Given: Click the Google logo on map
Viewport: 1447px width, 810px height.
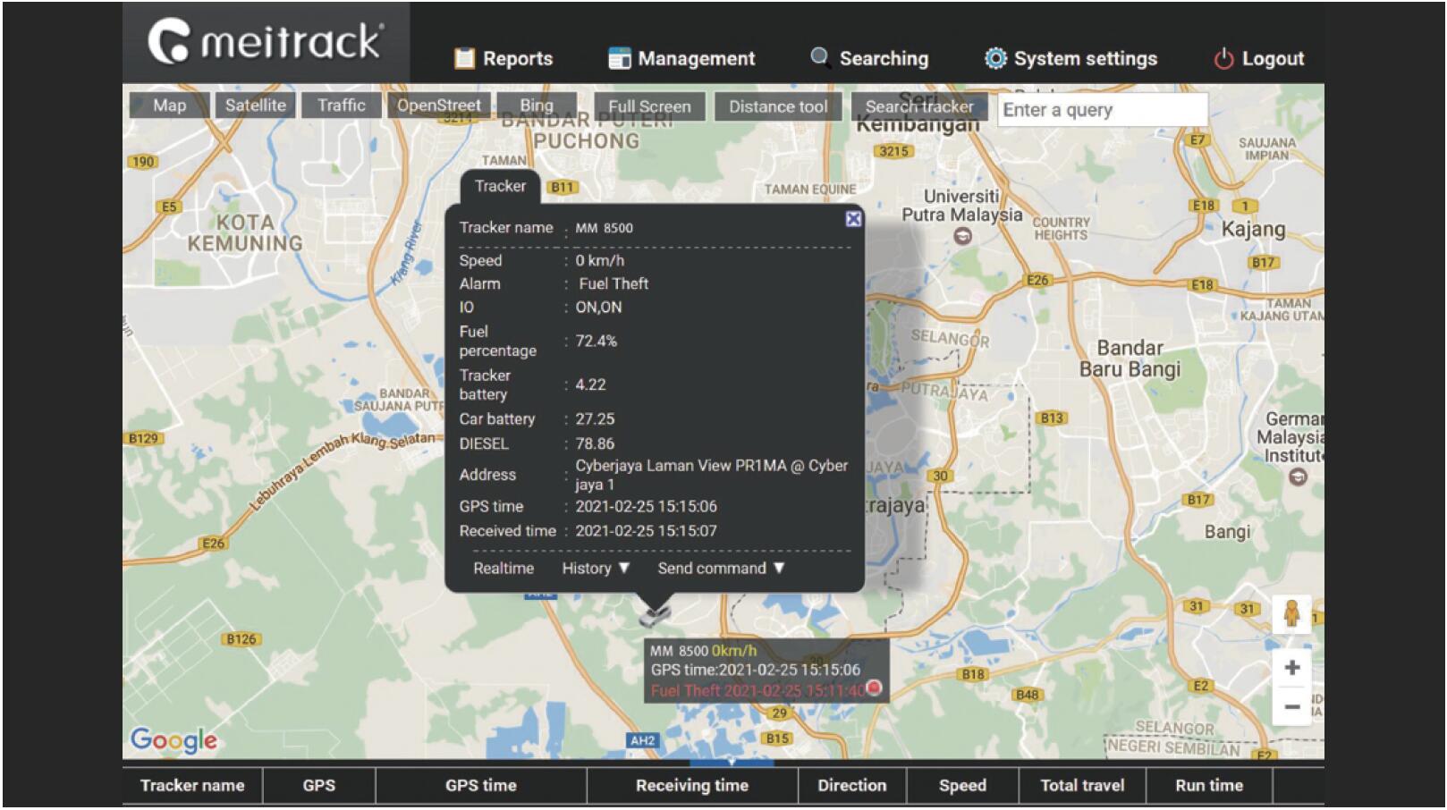Looking at the screenshot, I should (173, 739).
